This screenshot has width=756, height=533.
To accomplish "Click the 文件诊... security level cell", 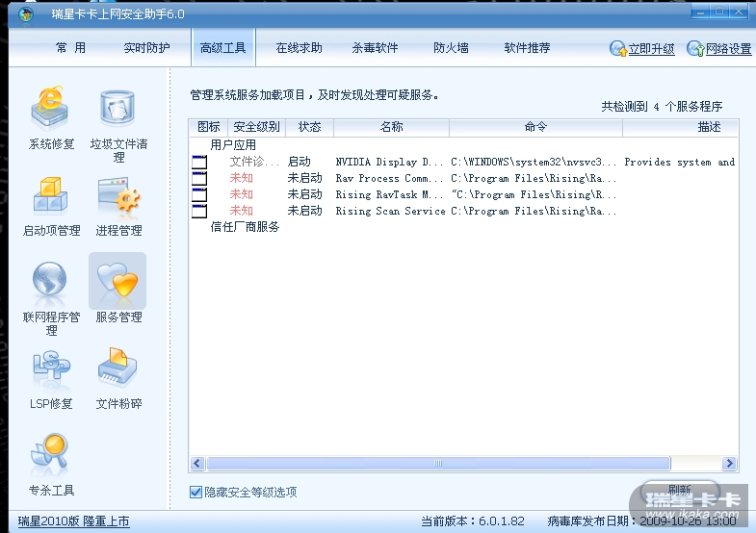I will 254,162.
